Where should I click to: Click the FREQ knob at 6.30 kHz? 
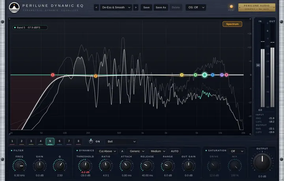coord(19,166)
